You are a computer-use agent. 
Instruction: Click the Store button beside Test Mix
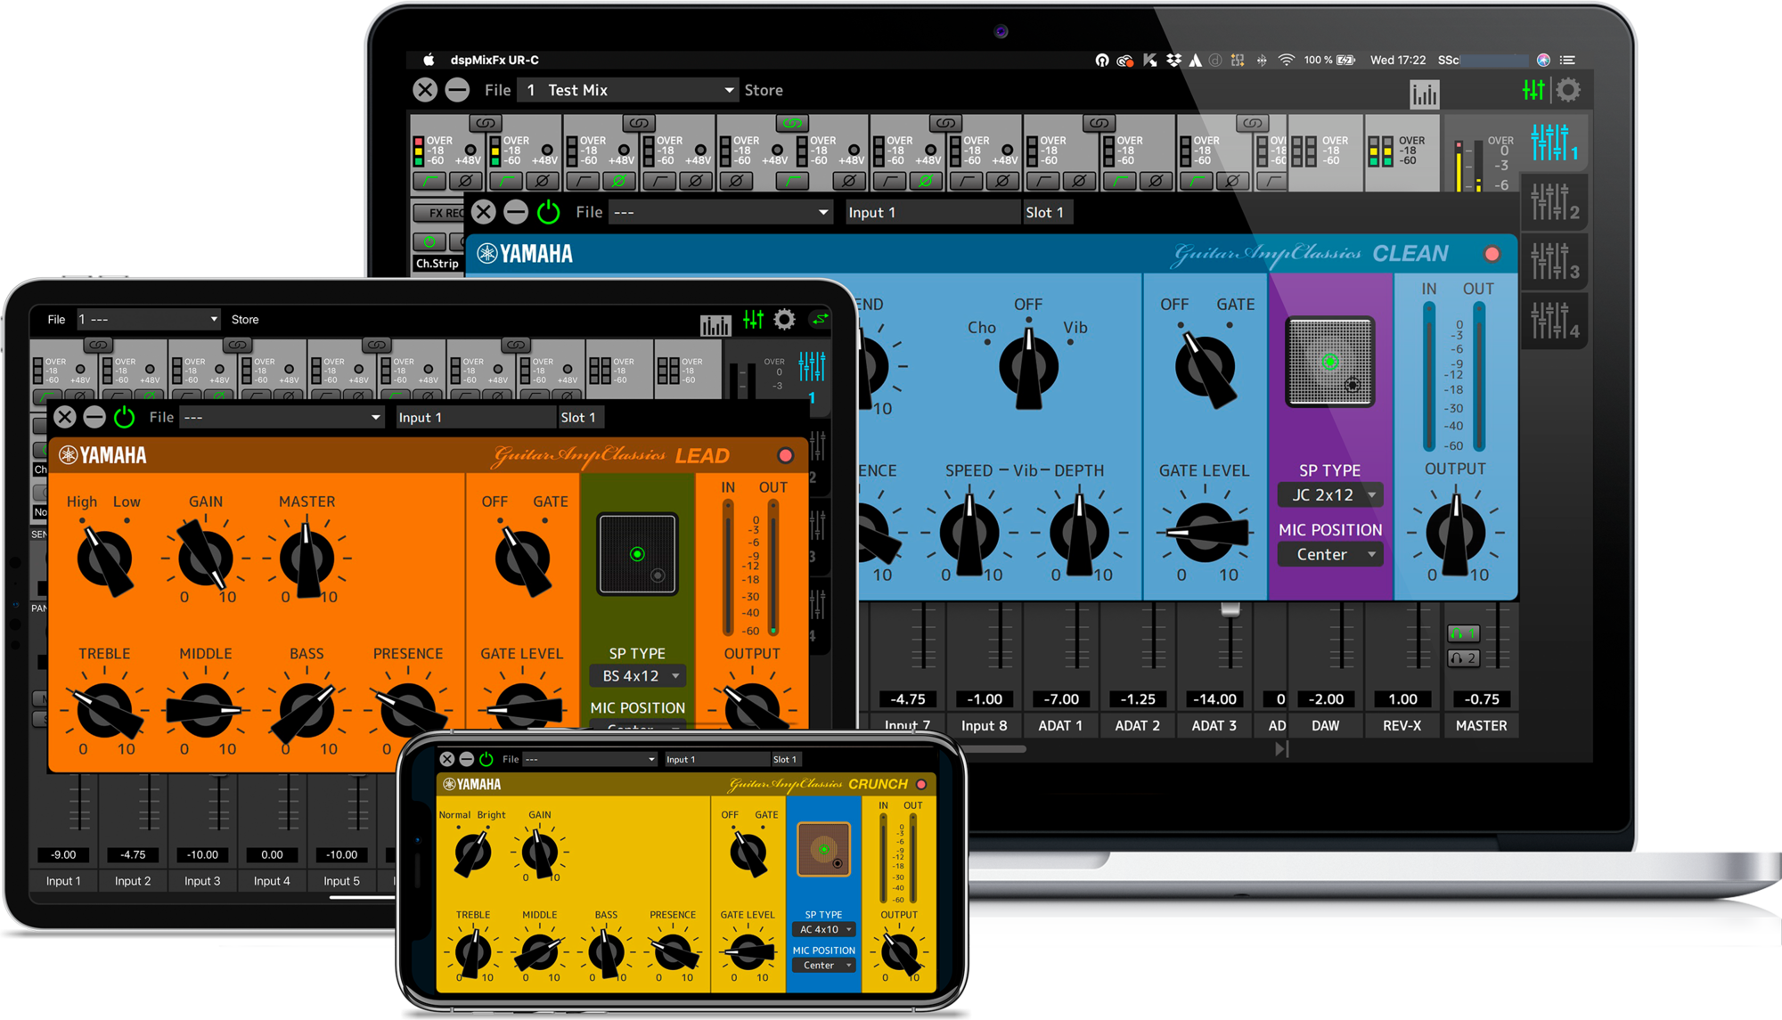764,90
